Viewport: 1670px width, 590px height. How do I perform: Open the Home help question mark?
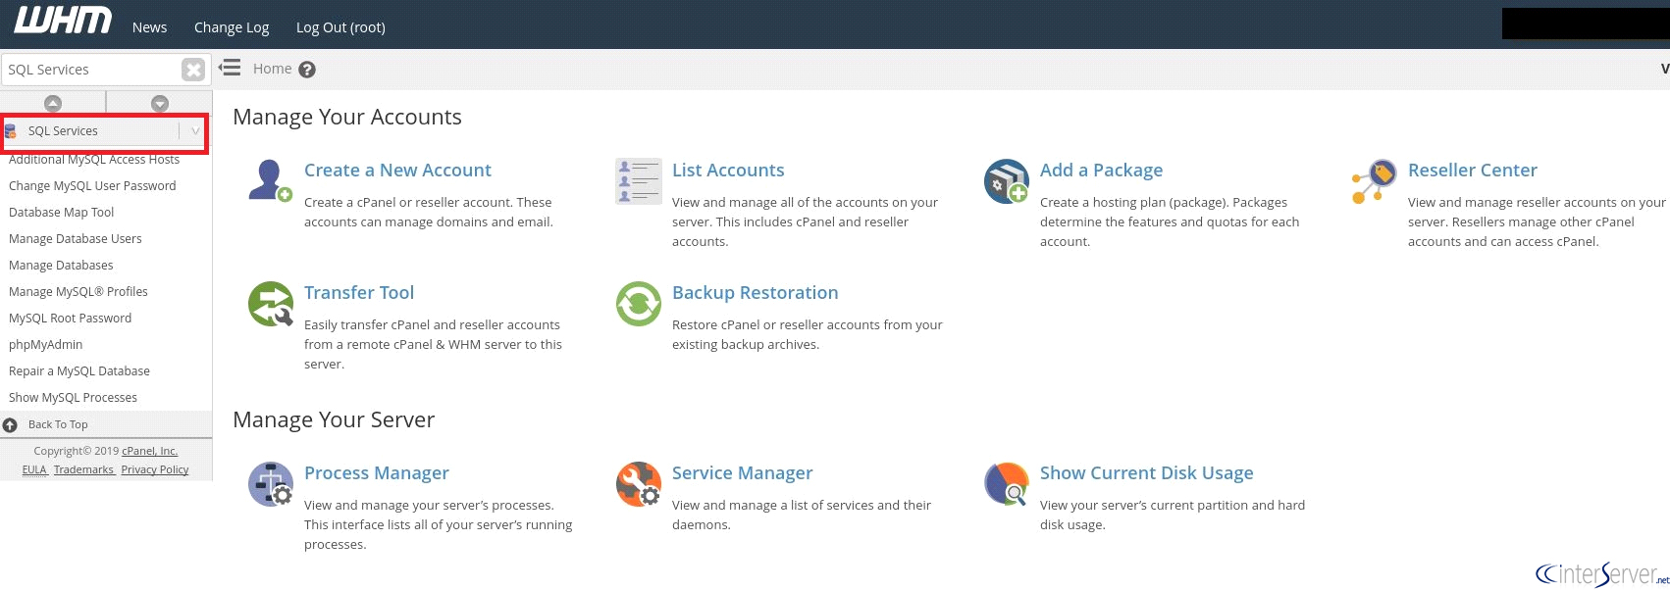[307, 70]
